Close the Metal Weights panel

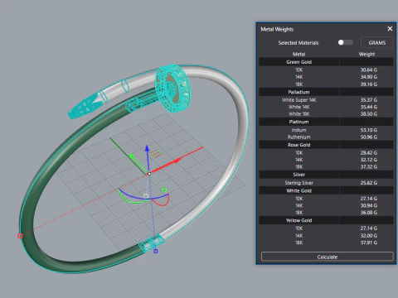pyautogui.click(x=390, y=29)
